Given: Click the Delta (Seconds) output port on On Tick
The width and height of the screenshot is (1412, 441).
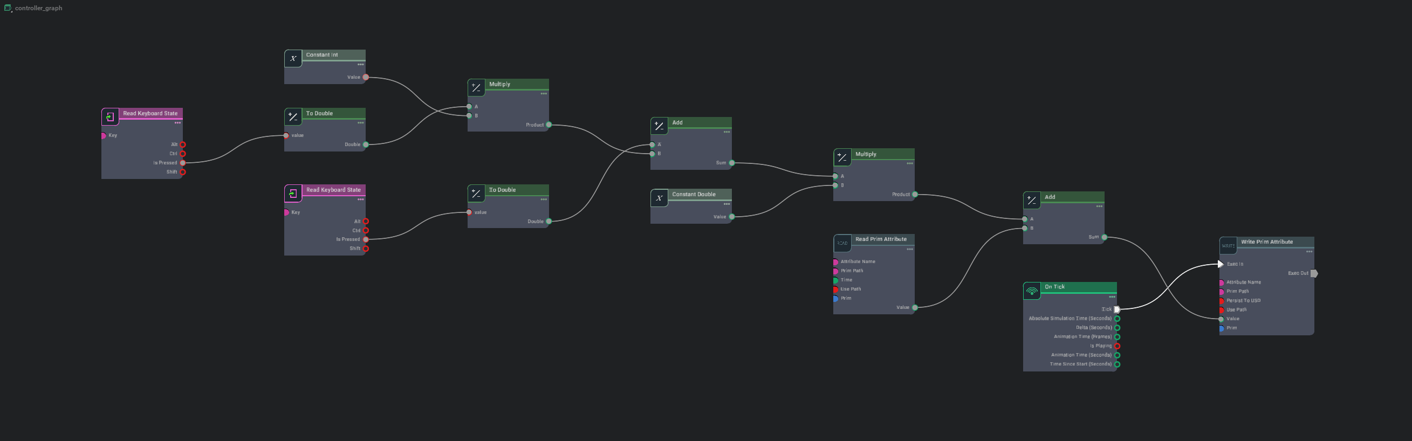Looking at the screenshot, I should 1117,328.
